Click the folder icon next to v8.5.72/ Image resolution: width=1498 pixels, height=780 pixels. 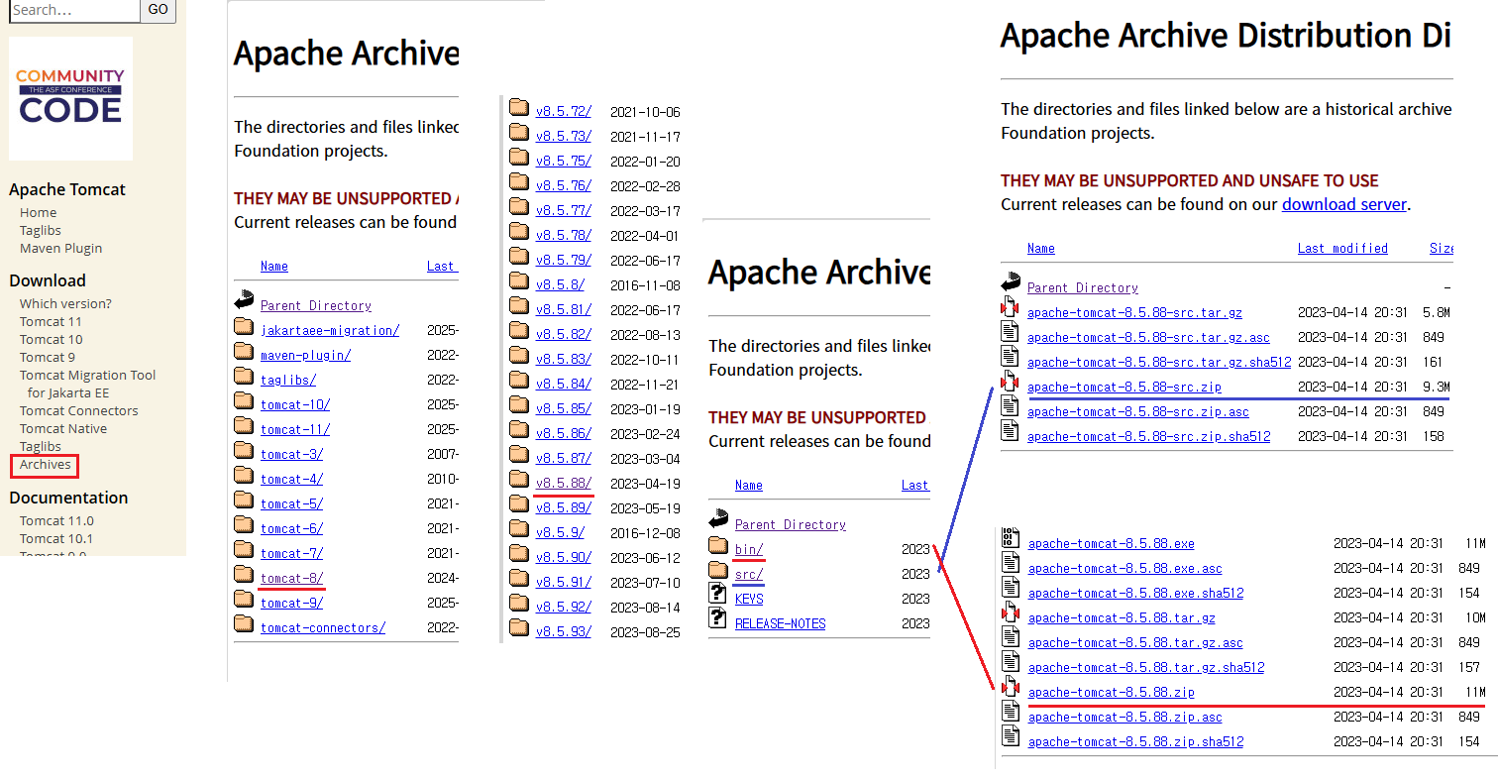click(519, 108)
